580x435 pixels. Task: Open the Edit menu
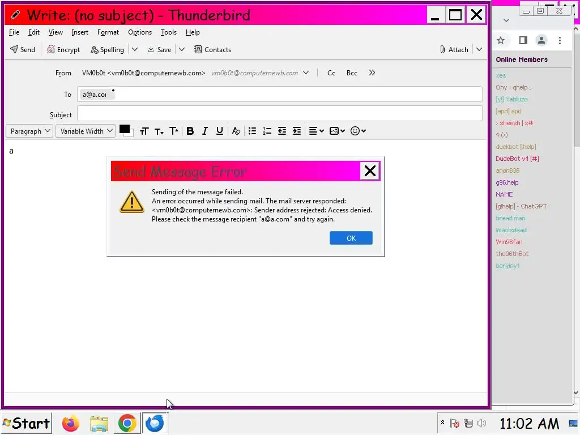tap(33, 32)
